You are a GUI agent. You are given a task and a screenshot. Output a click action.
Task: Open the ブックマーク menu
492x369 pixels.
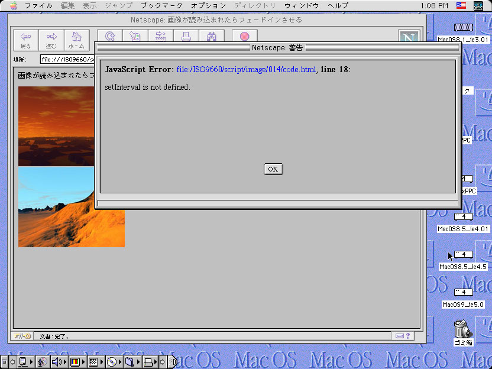point(161,6)
